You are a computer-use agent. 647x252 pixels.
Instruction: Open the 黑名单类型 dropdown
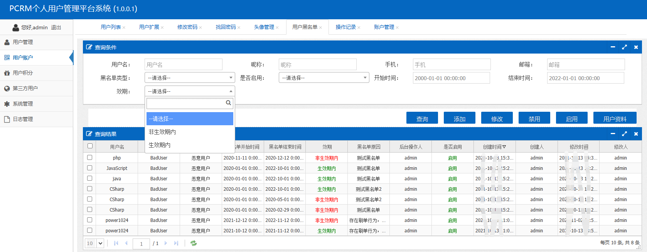[x=190, y=78]
